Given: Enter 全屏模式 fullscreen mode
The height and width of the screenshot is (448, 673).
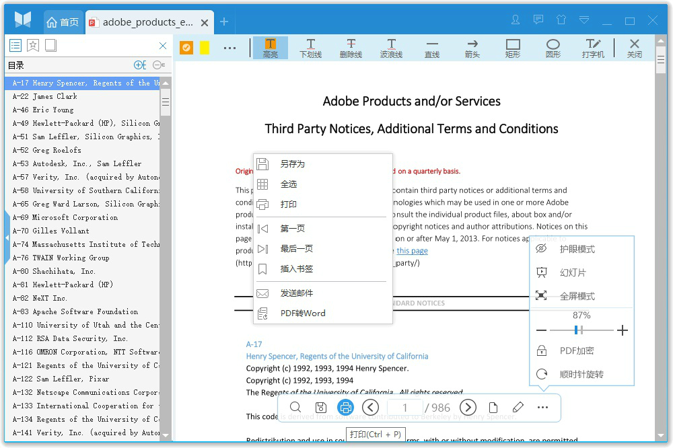Looking at the screenshot, I should tap(581, 296).
